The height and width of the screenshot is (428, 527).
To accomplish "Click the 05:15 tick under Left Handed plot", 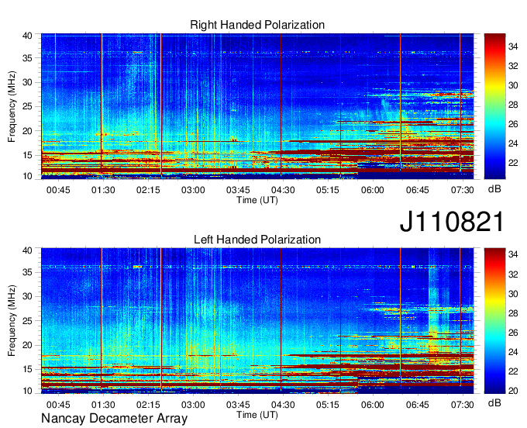I will (x=328, y=405).
